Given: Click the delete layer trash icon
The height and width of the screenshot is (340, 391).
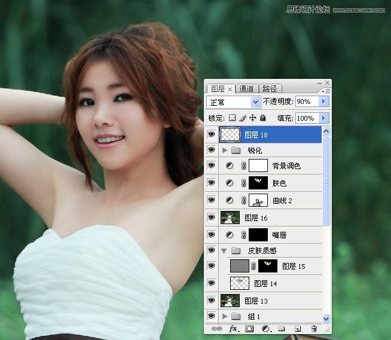Looking at the screenshot, I should pyautogui.click(x=314, y=329).
